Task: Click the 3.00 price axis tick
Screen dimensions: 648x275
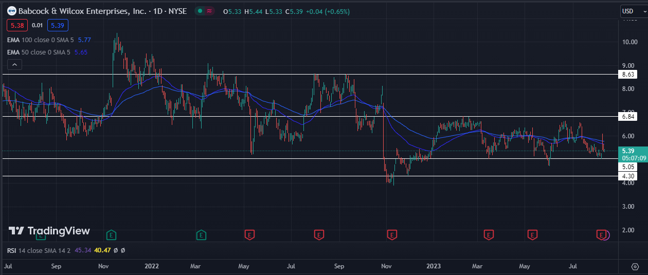Action: coord(629,207)
